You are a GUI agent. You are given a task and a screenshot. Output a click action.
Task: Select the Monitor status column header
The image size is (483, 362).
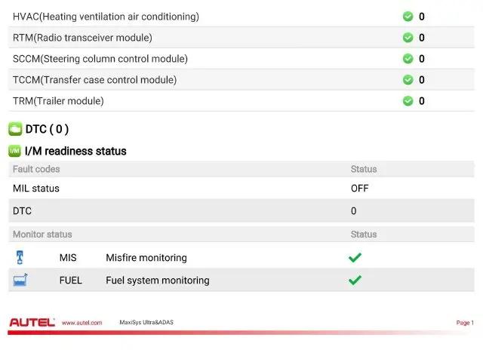point(42,235)
